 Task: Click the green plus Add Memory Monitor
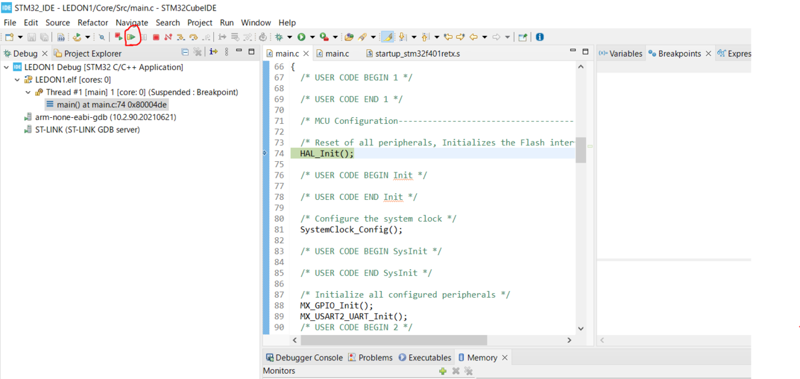[443, 371]
